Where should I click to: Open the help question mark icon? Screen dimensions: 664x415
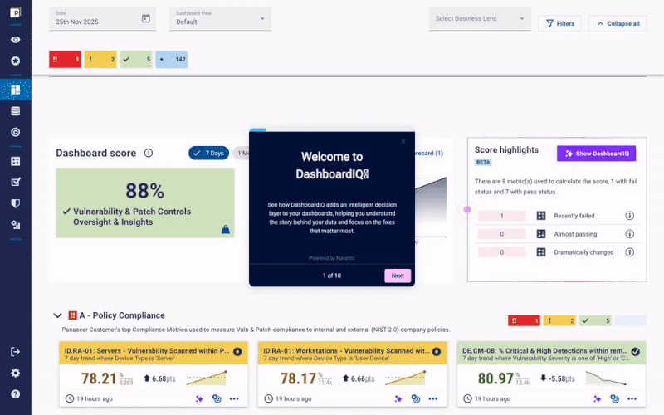coord(16,393)
